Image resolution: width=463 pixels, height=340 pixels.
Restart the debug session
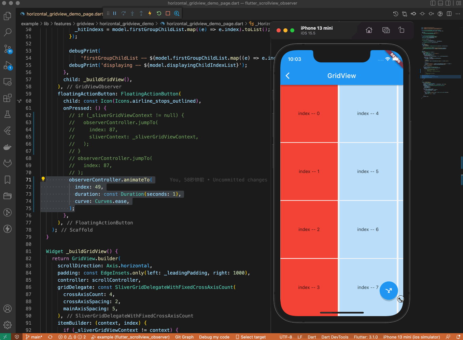coord(159,13)
